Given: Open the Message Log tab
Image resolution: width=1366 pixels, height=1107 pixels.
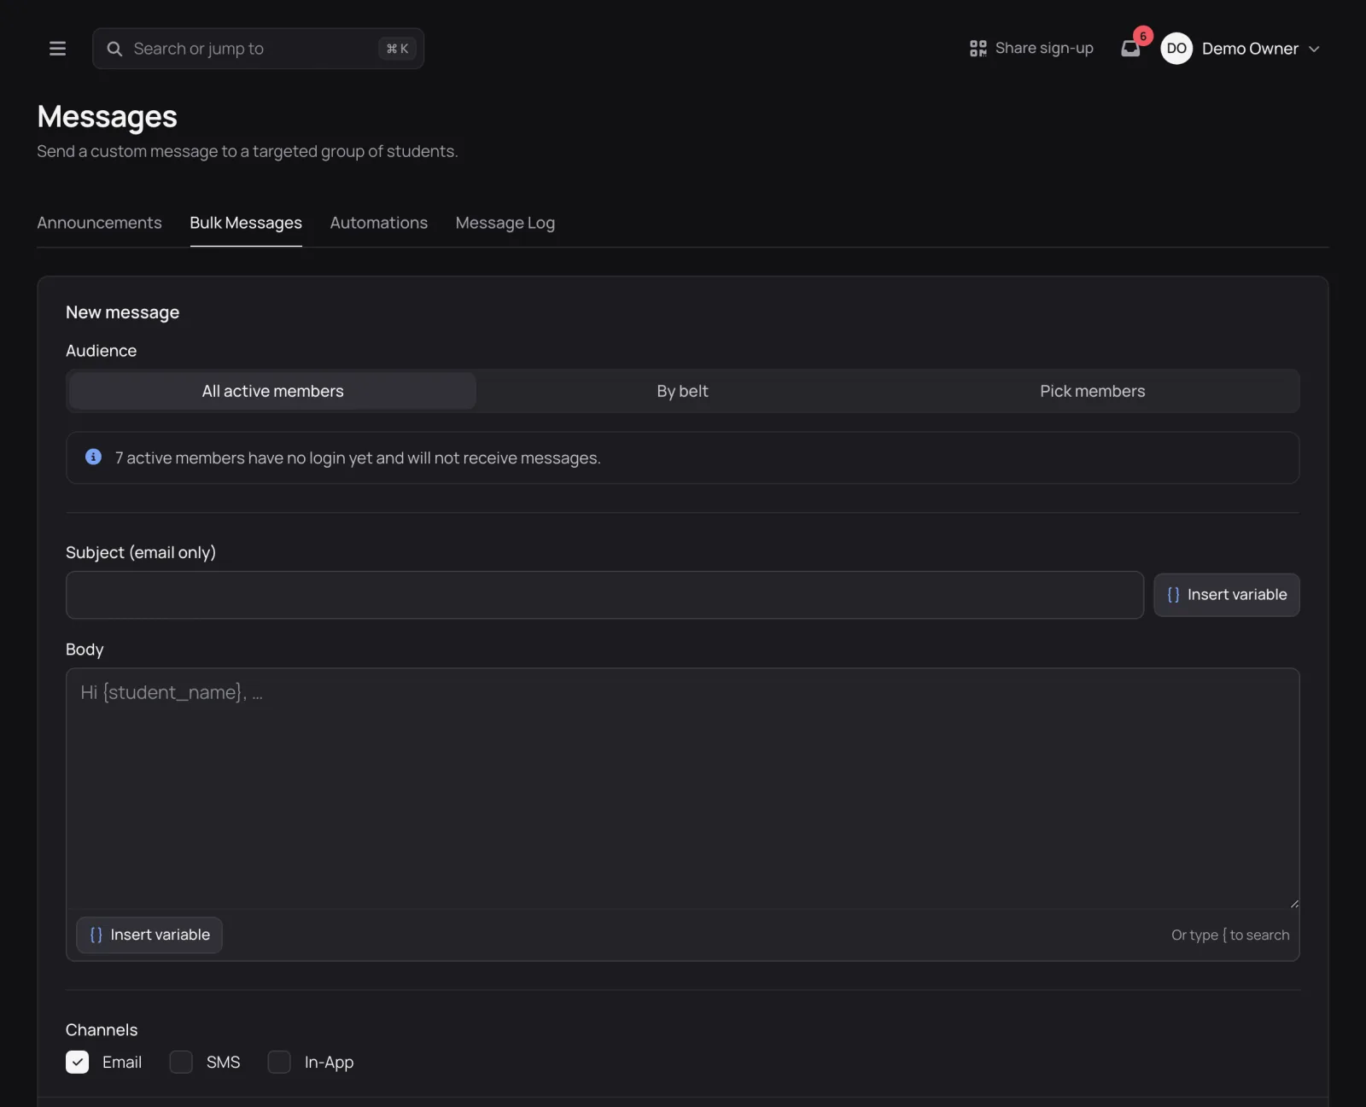Looking at the screenshot, I should 505,223.
